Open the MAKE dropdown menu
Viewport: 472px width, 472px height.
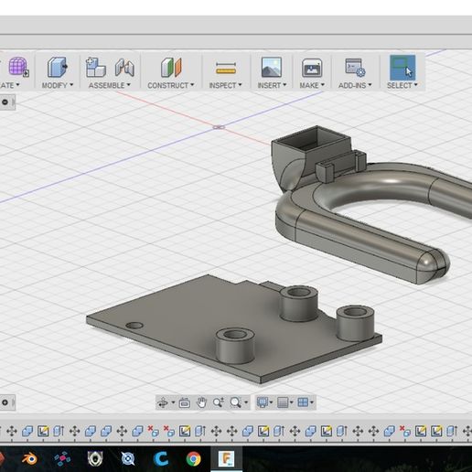312,85
